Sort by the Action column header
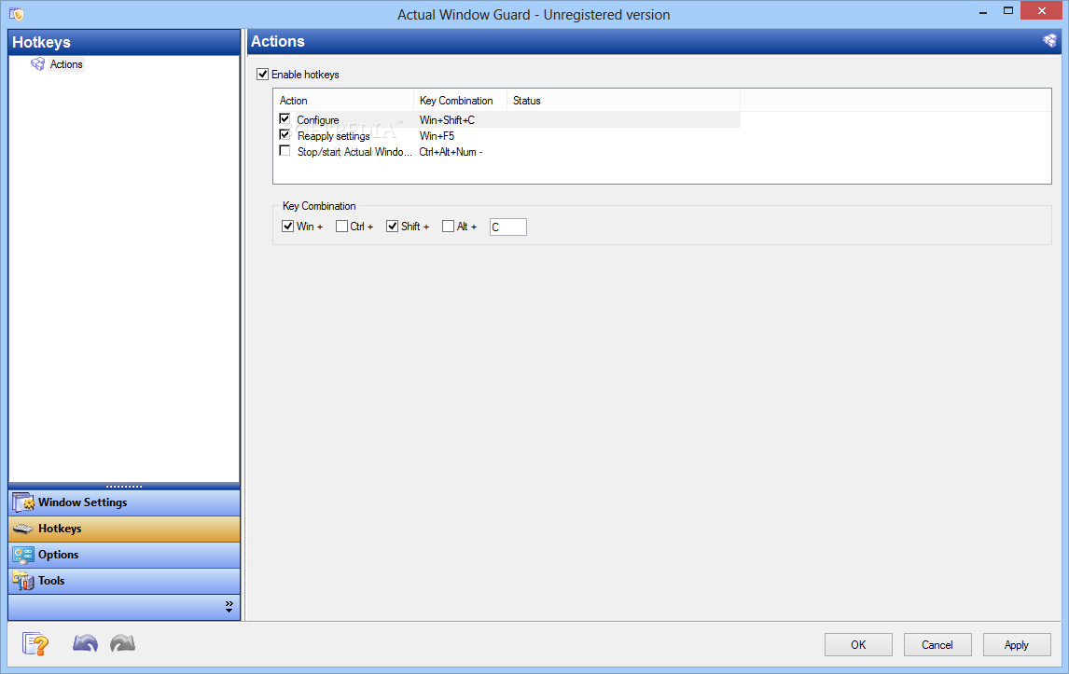This screenshot has height=674, width=1069. tap(343, 100)
